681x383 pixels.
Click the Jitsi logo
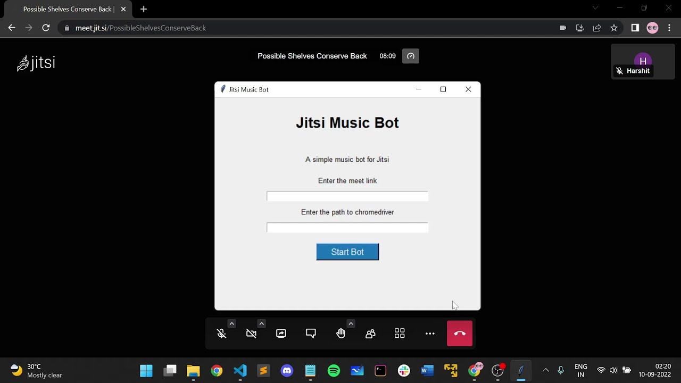coord(36,63)
